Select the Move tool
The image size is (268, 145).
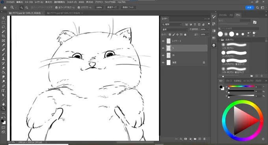(x=3, y=18)
